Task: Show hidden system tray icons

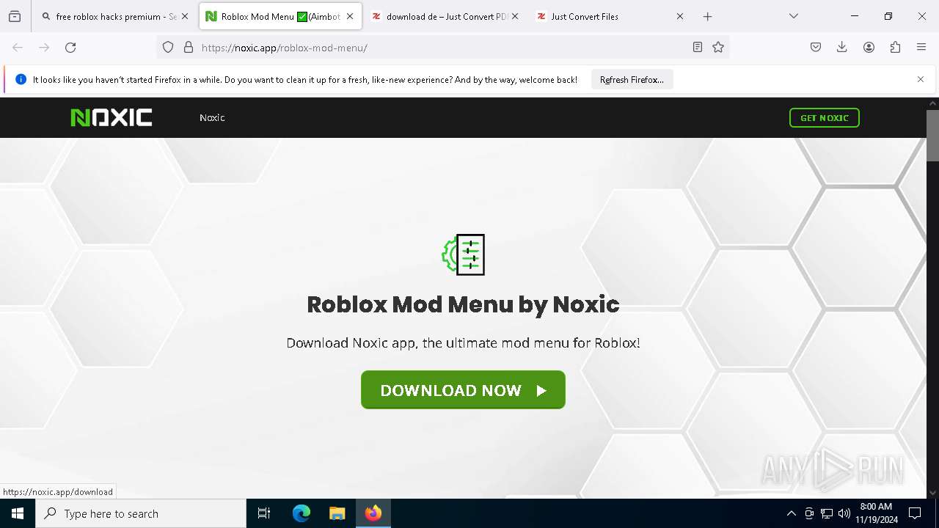Action: pyautogui.click(x=791, y=513)
